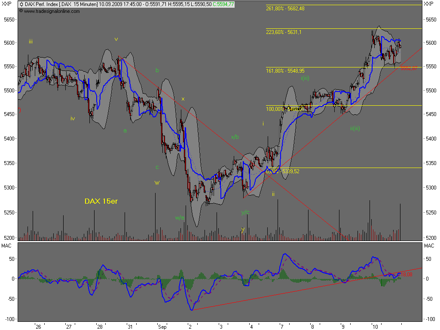
Task: Select the 223,60% - 5631,1 Fibonacci label
Action: [x=284, y=32]
